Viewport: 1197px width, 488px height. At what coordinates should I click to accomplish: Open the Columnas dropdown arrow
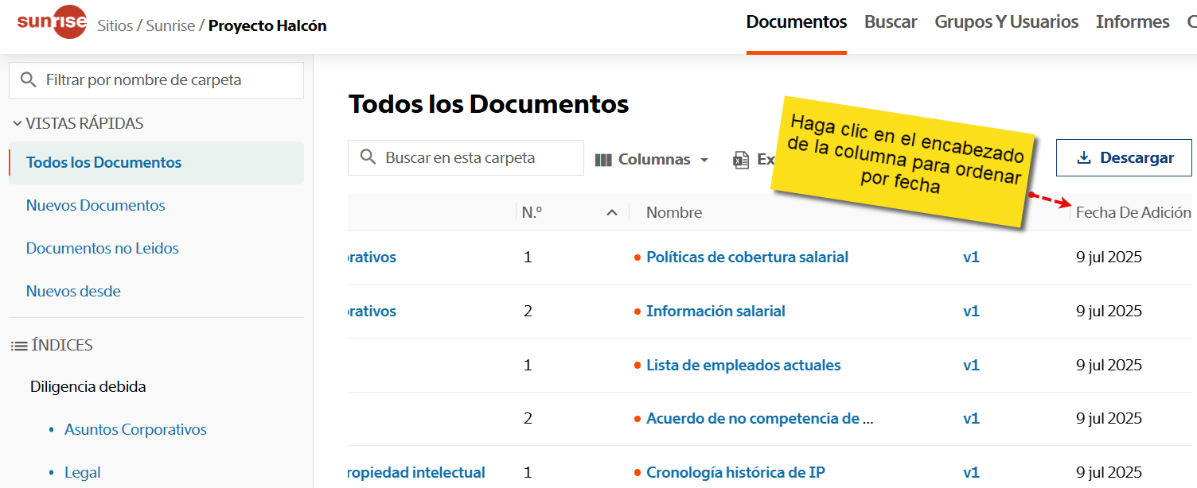[704, 160]
